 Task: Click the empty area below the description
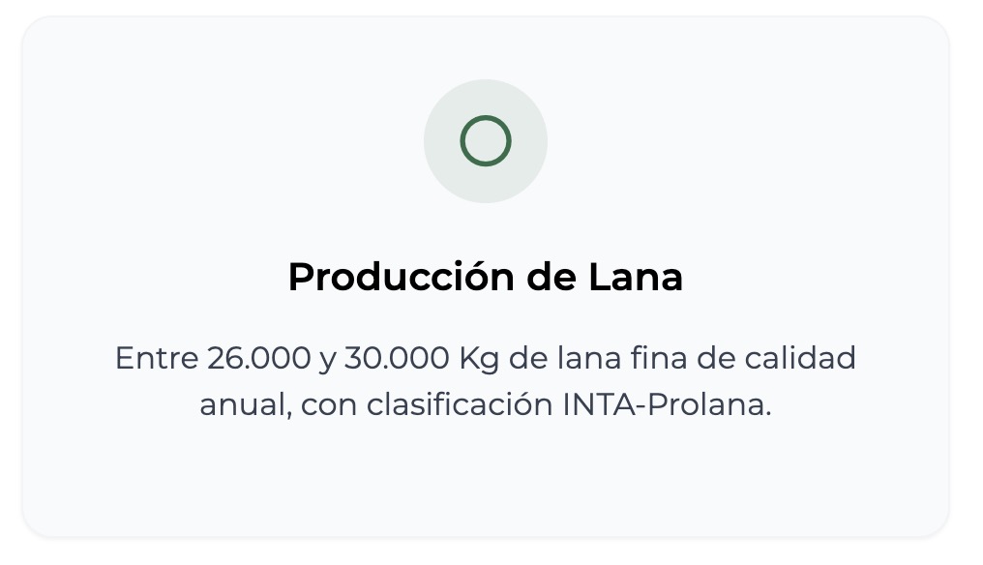486,479
